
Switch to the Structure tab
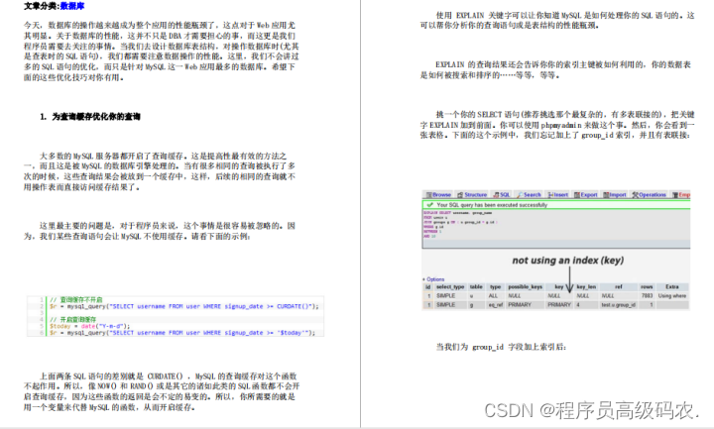click(472, 195)
